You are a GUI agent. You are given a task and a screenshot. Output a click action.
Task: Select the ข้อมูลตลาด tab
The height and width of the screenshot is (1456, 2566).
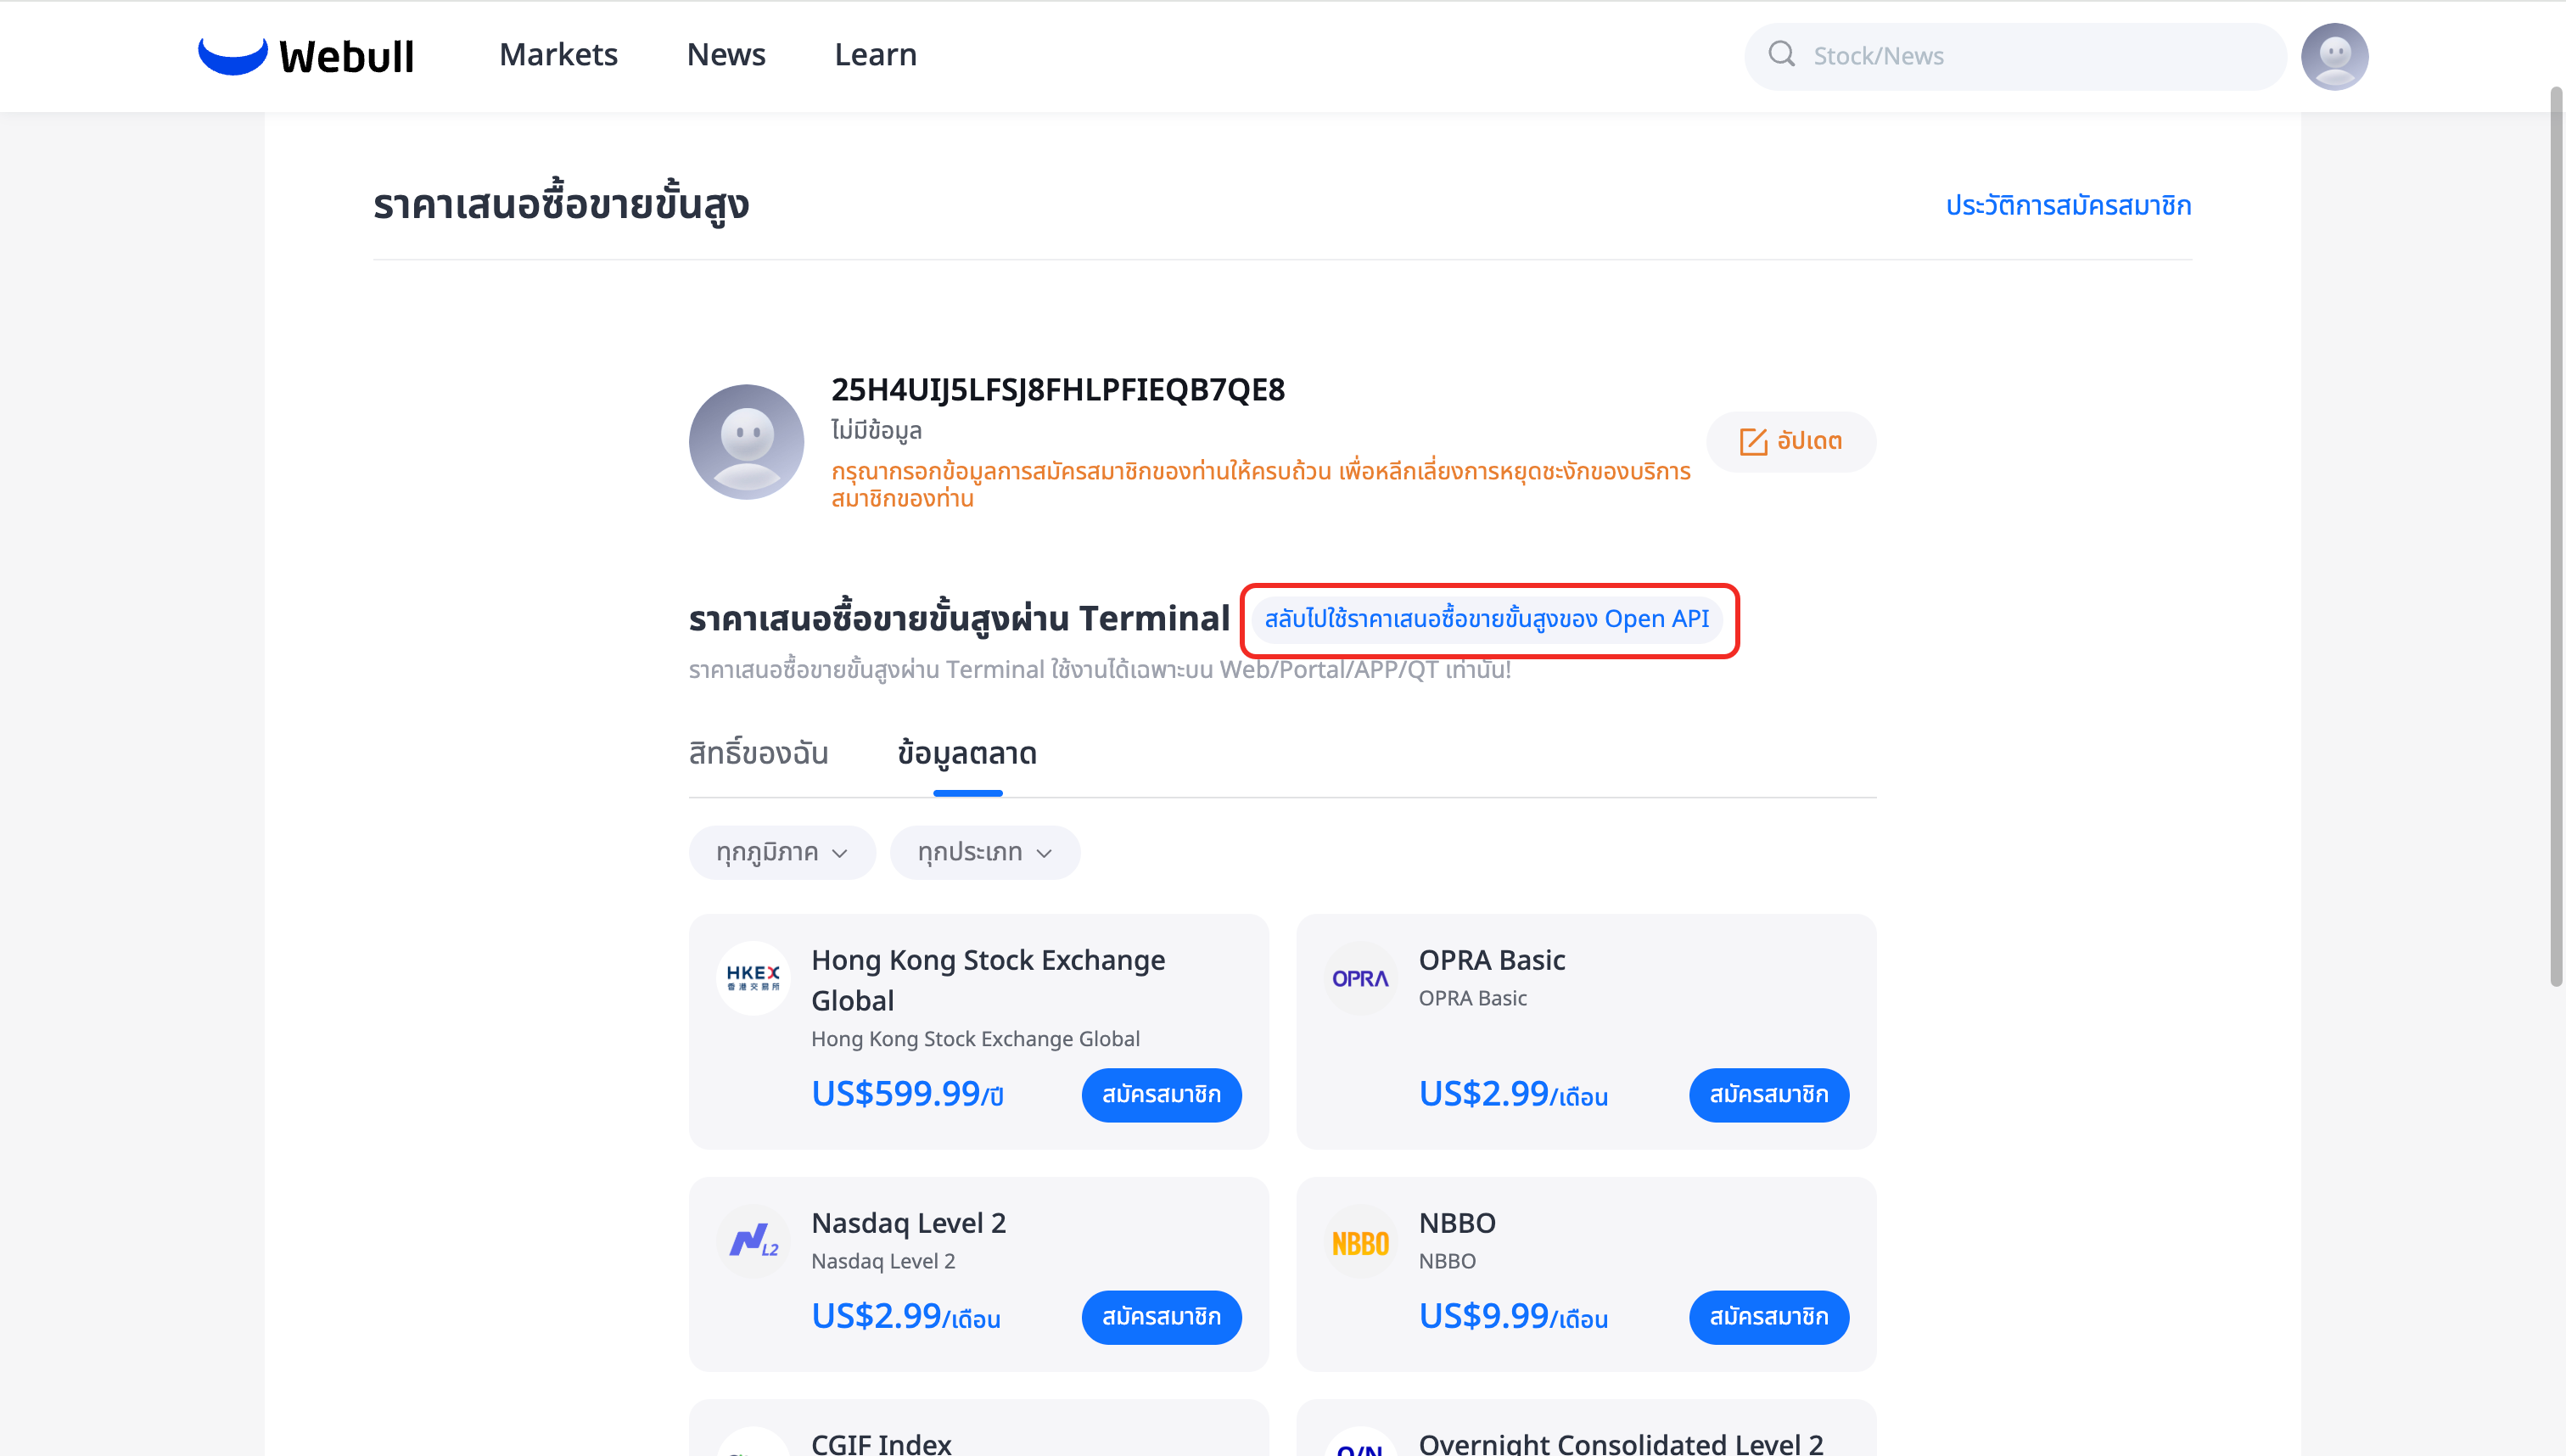tap(967, 753)
